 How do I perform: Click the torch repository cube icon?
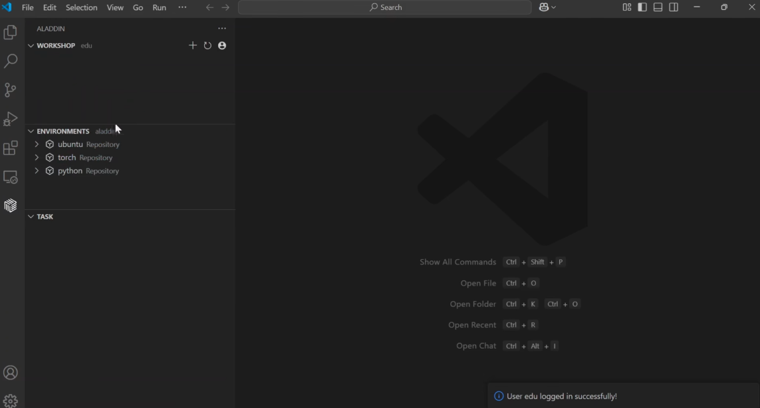click(49, 157)
